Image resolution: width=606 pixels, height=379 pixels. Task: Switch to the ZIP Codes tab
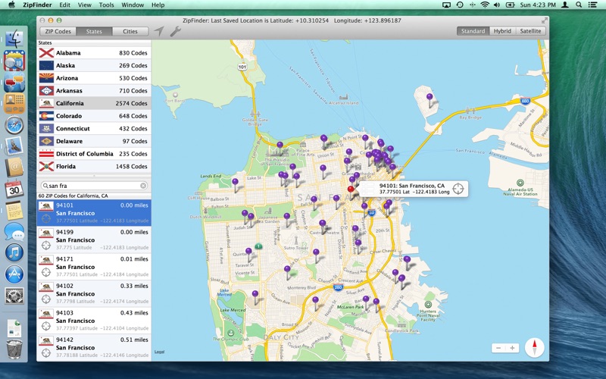click(x=58, y=31)
